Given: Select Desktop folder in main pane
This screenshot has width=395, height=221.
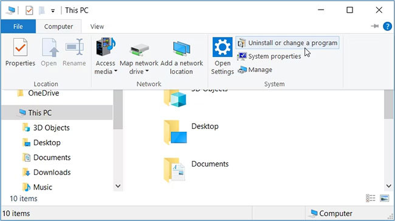Looking at the screenshot, I should (191, 133).
